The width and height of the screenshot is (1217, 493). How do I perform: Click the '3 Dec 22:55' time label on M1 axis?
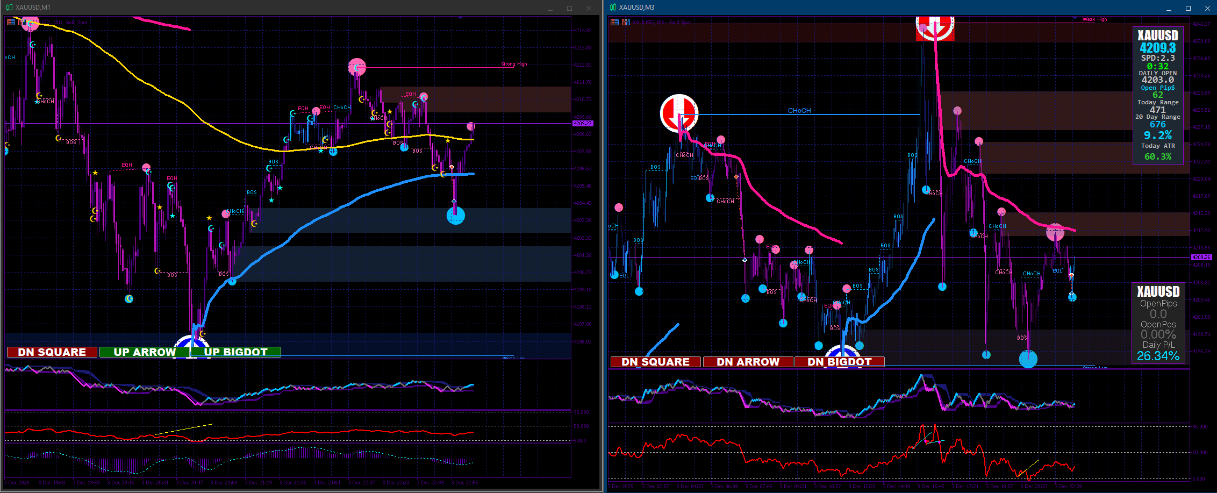tap(464, 482)
